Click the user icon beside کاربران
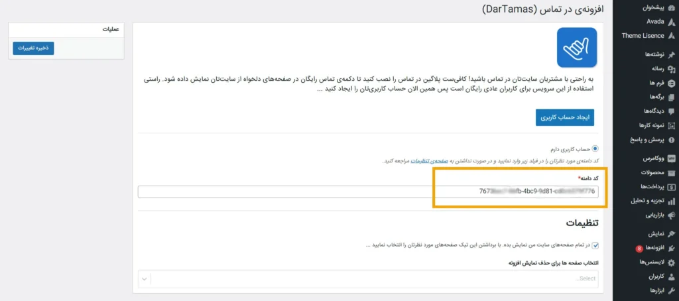Image resolution: width=679 pixels, height=301 pixels. click(671, 276)
